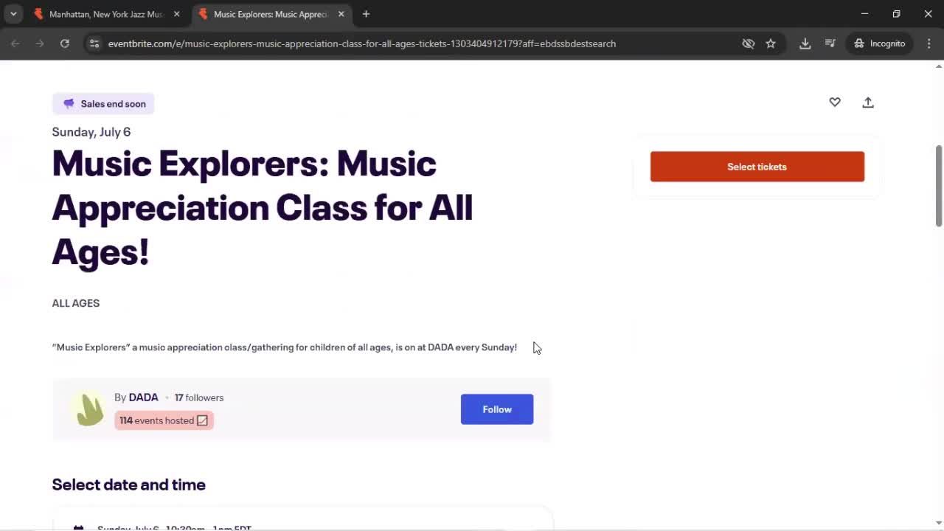Click the eventbrite URL in address bar
Image resolution: width=944 pixels, height=531 pixels.
pos(362,44)
